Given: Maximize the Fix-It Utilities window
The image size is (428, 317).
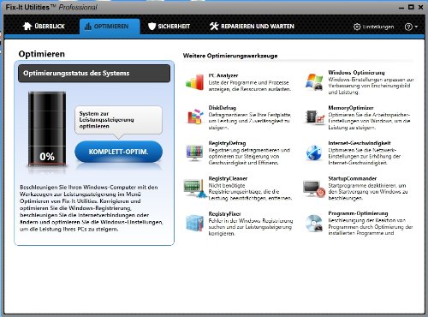Looking at the screenshot, I should 411,7.
